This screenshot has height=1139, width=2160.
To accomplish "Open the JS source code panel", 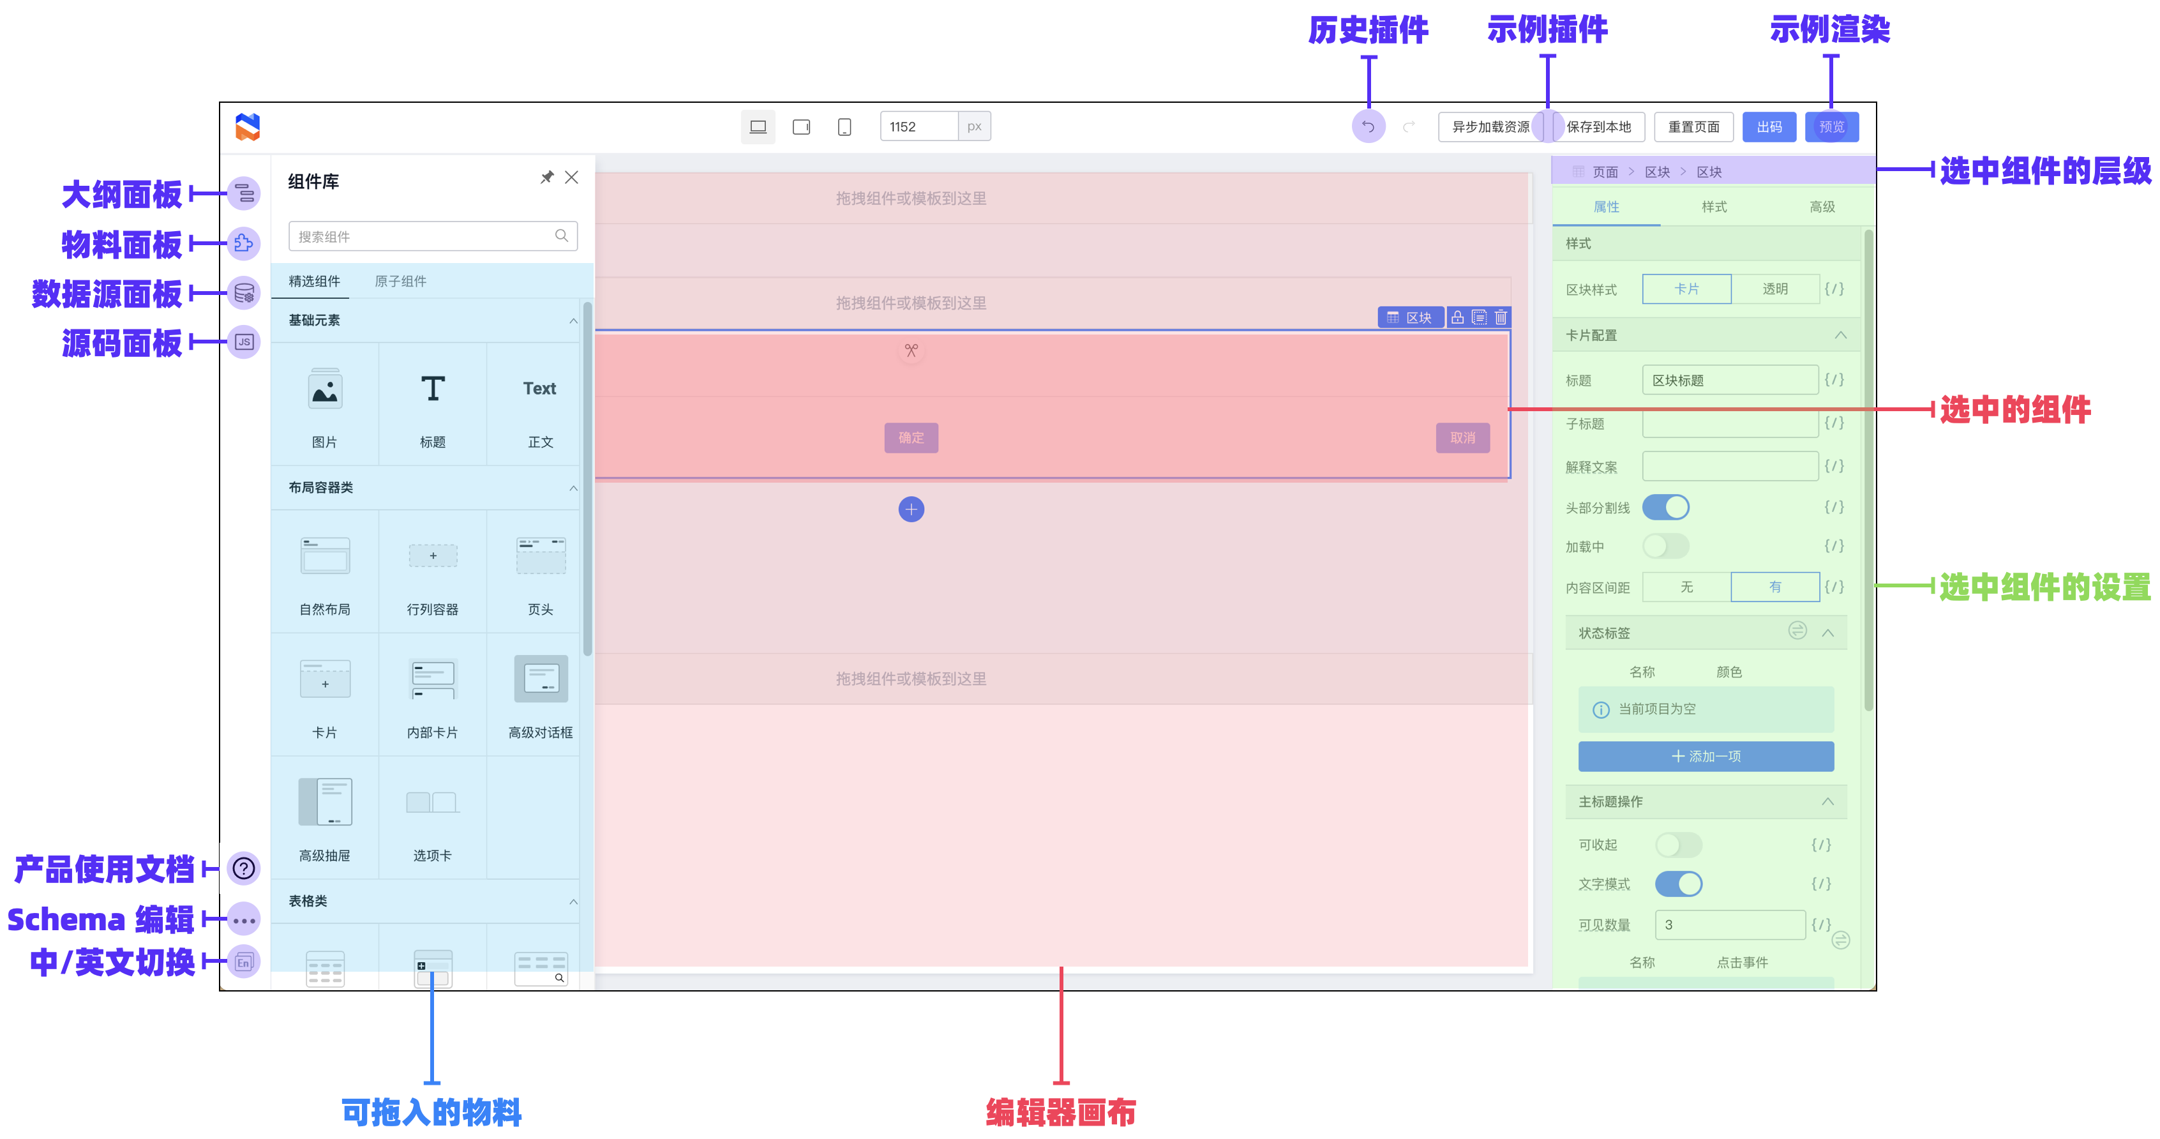I will pyautogui.click(x=244, y=342).
